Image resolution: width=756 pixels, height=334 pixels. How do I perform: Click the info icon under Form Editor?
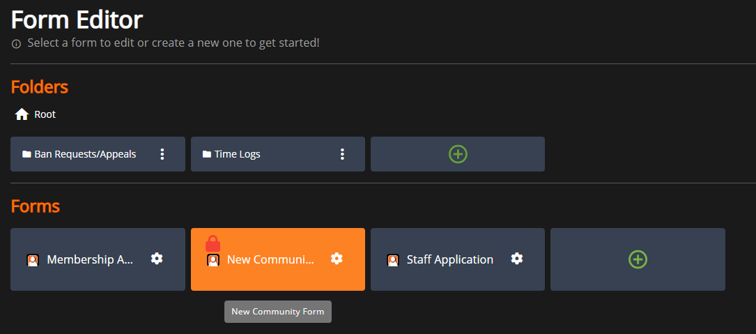[17, 44]
